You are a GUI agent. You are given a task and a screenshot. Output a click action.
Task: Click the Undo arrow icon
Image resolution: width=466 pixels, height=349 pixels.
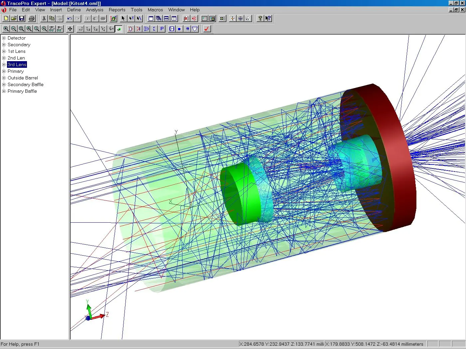69,19
